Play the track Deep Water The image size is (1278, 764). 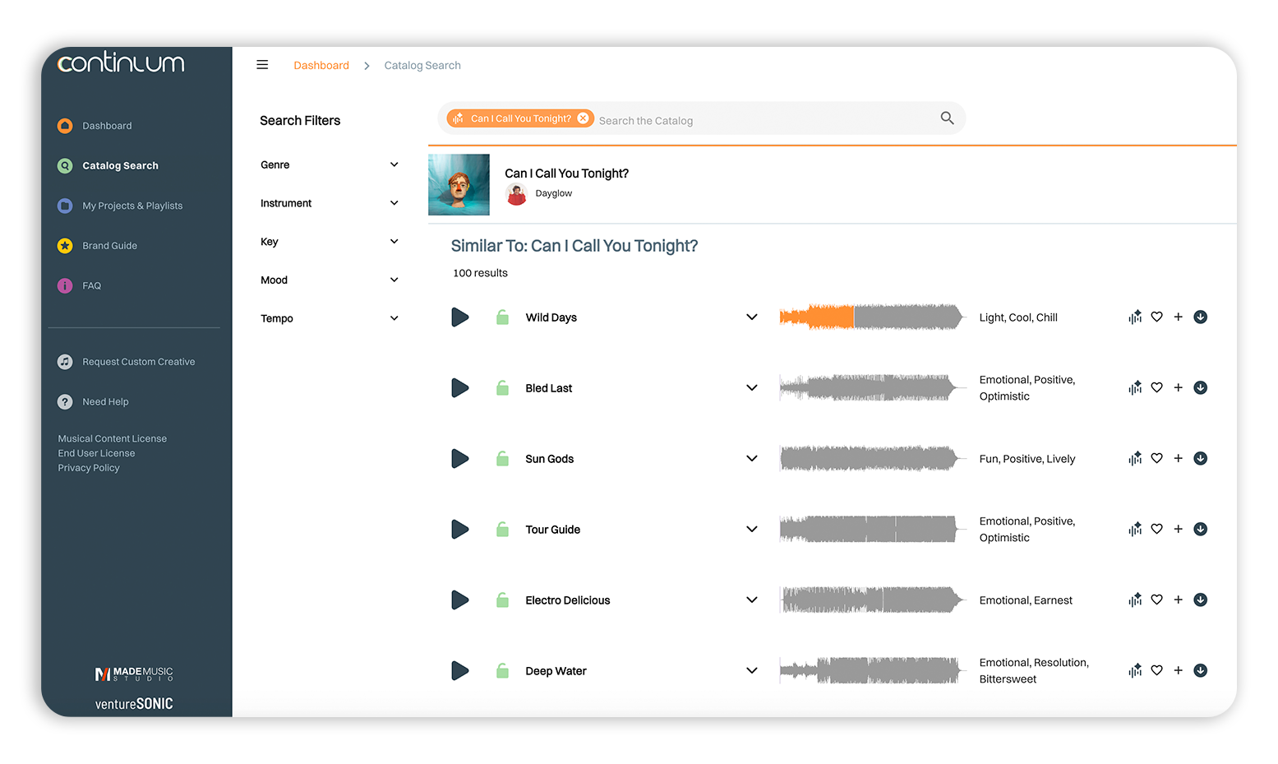pos(460,671)
